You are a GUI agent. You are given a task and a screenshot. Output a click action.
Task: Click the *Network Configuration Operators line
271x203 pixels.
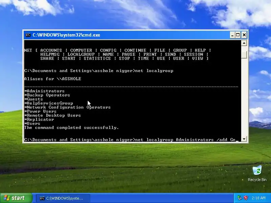67,107
